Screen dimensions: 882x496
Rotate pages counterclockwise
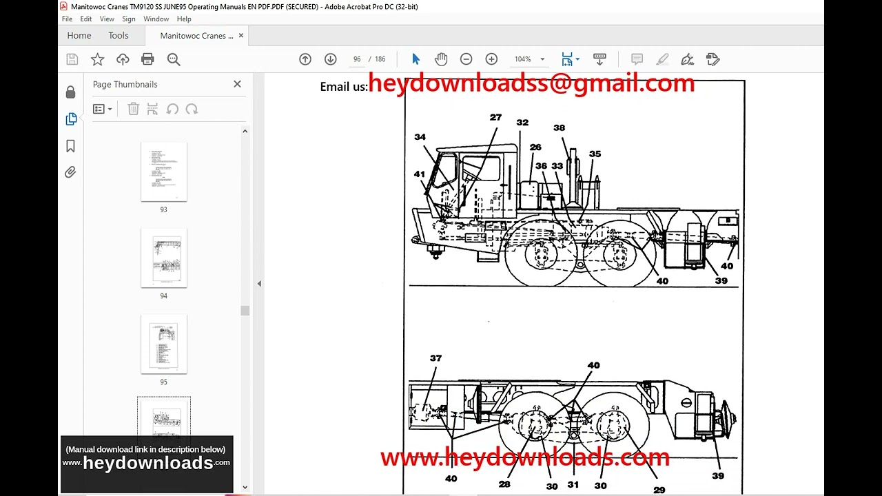[172, 109]
